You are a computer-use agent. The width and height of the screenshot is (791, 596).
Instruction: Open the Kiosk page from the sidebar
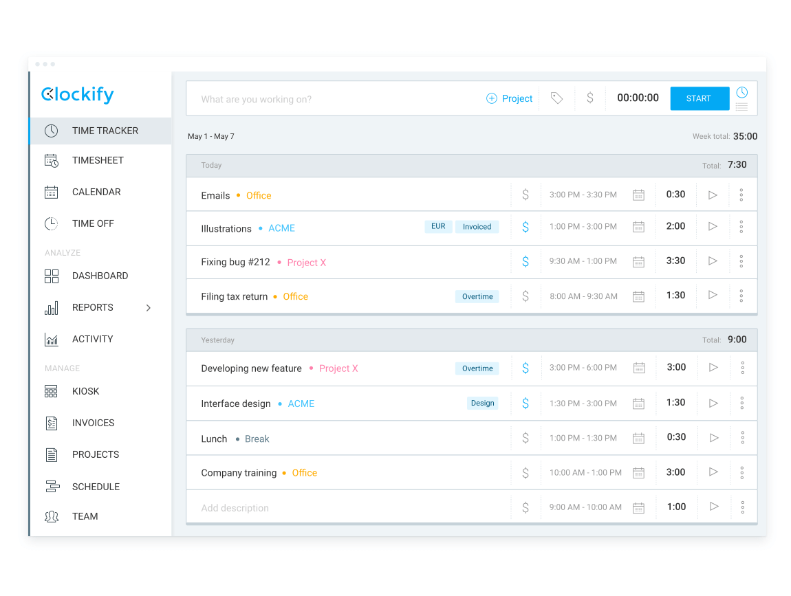pyautogui.click(x=85, y=391)
